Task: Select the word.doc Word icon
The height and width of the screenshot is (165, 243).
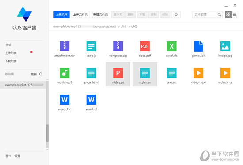Action: click(x=65, y=100)
